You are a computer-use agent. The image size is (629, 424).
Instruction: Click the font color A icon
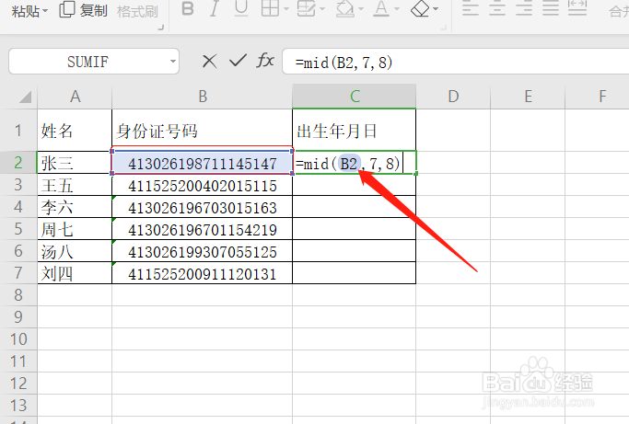click(381, 8)
